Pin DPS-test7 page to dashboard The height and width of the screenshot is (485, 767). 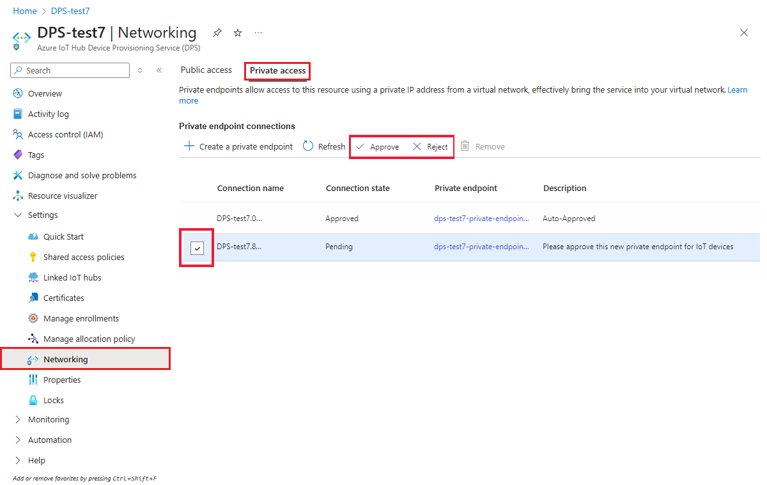217,33
